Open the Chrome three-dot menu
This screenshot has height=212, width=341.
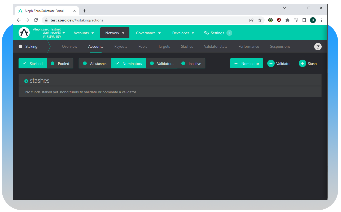(321, 20)
